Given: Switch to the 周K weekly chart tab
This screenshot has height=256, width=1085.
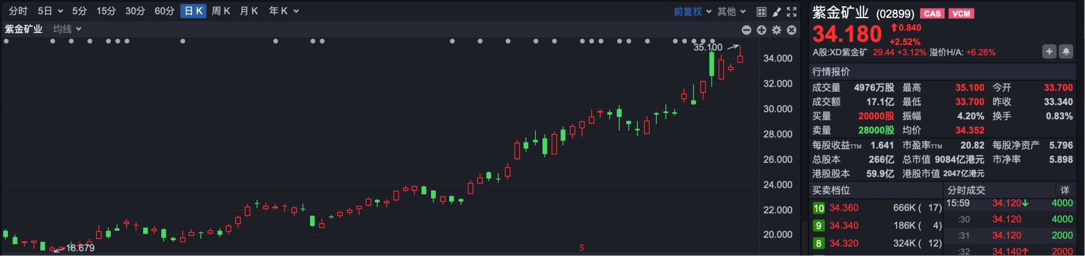Looking at the screenshot, I should [221, 11].
